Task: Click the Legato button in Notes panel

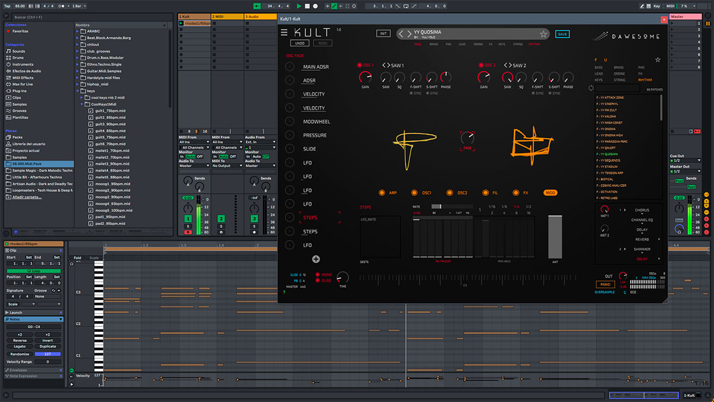Action: (x=19, y=345)
